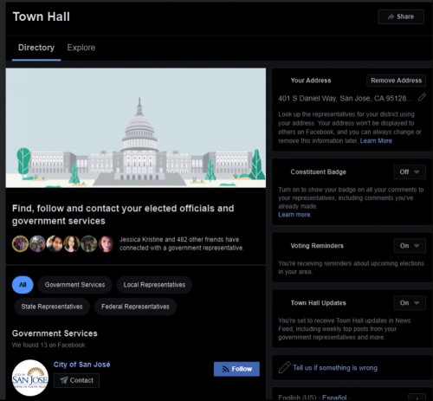
Task: Open Learn More link under Your Address
Action: (x=376, y=141)
